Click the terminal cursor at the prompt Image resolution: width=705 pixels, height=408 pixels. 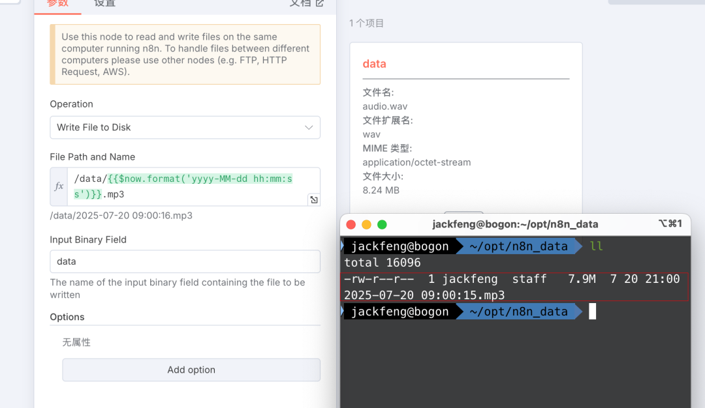tap(593, 312)
